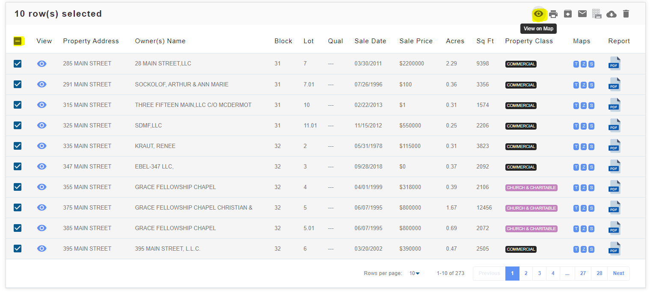
Task: Click the Property Class column header
Action: 529,41
